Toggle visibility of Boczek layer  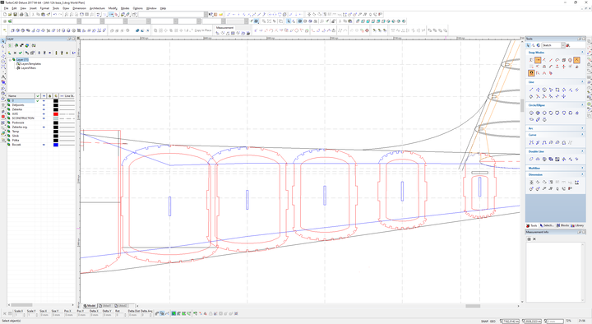tap(44, 145)
